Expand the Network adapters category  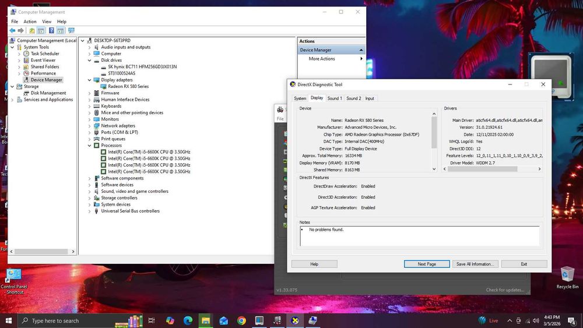(89, 126)
